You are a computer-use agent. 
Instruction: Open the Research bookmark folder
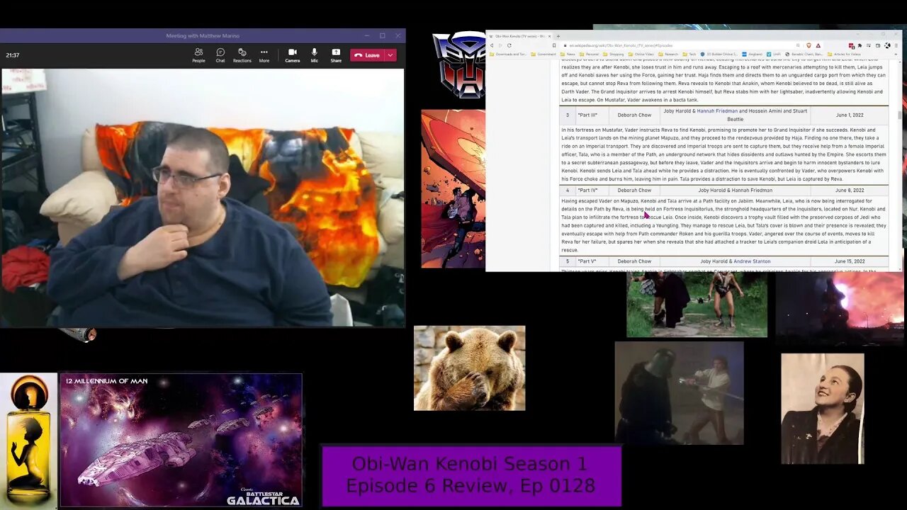(x=668, y=54)
